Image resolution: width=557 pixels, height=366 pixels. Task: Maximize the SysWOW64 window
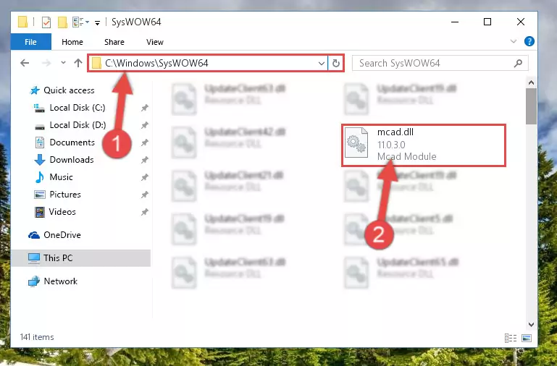487,22
